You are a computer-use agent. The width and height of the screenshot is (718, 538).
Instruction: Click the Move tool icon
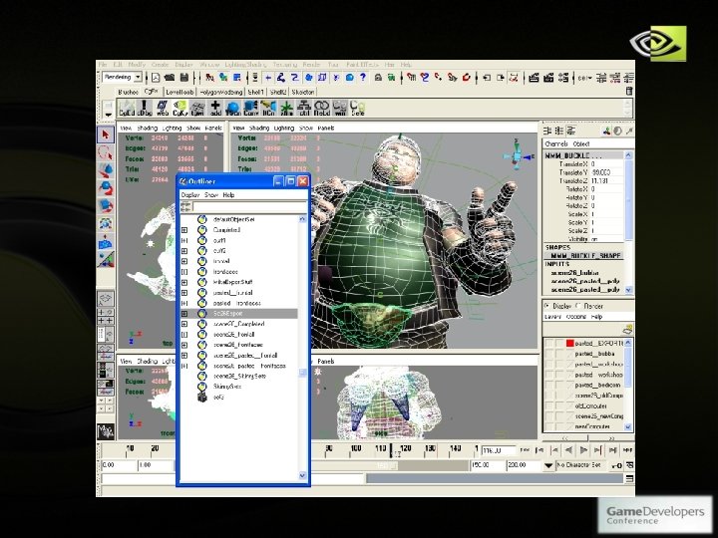pyautogui.click(x=106, y=170)
